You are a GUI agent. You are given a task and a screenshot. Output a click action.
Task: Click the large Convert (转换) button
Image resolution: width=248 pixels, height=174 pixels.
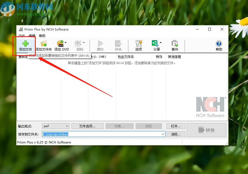click(x=207, y=130)
